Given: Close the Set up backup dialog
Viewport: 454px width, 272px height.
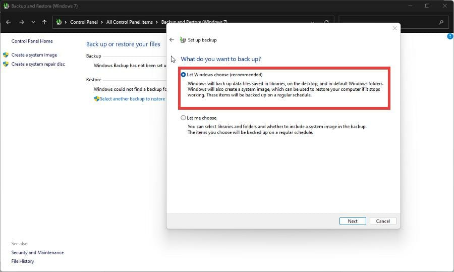Looking at the screenshot, I should 394,28.
